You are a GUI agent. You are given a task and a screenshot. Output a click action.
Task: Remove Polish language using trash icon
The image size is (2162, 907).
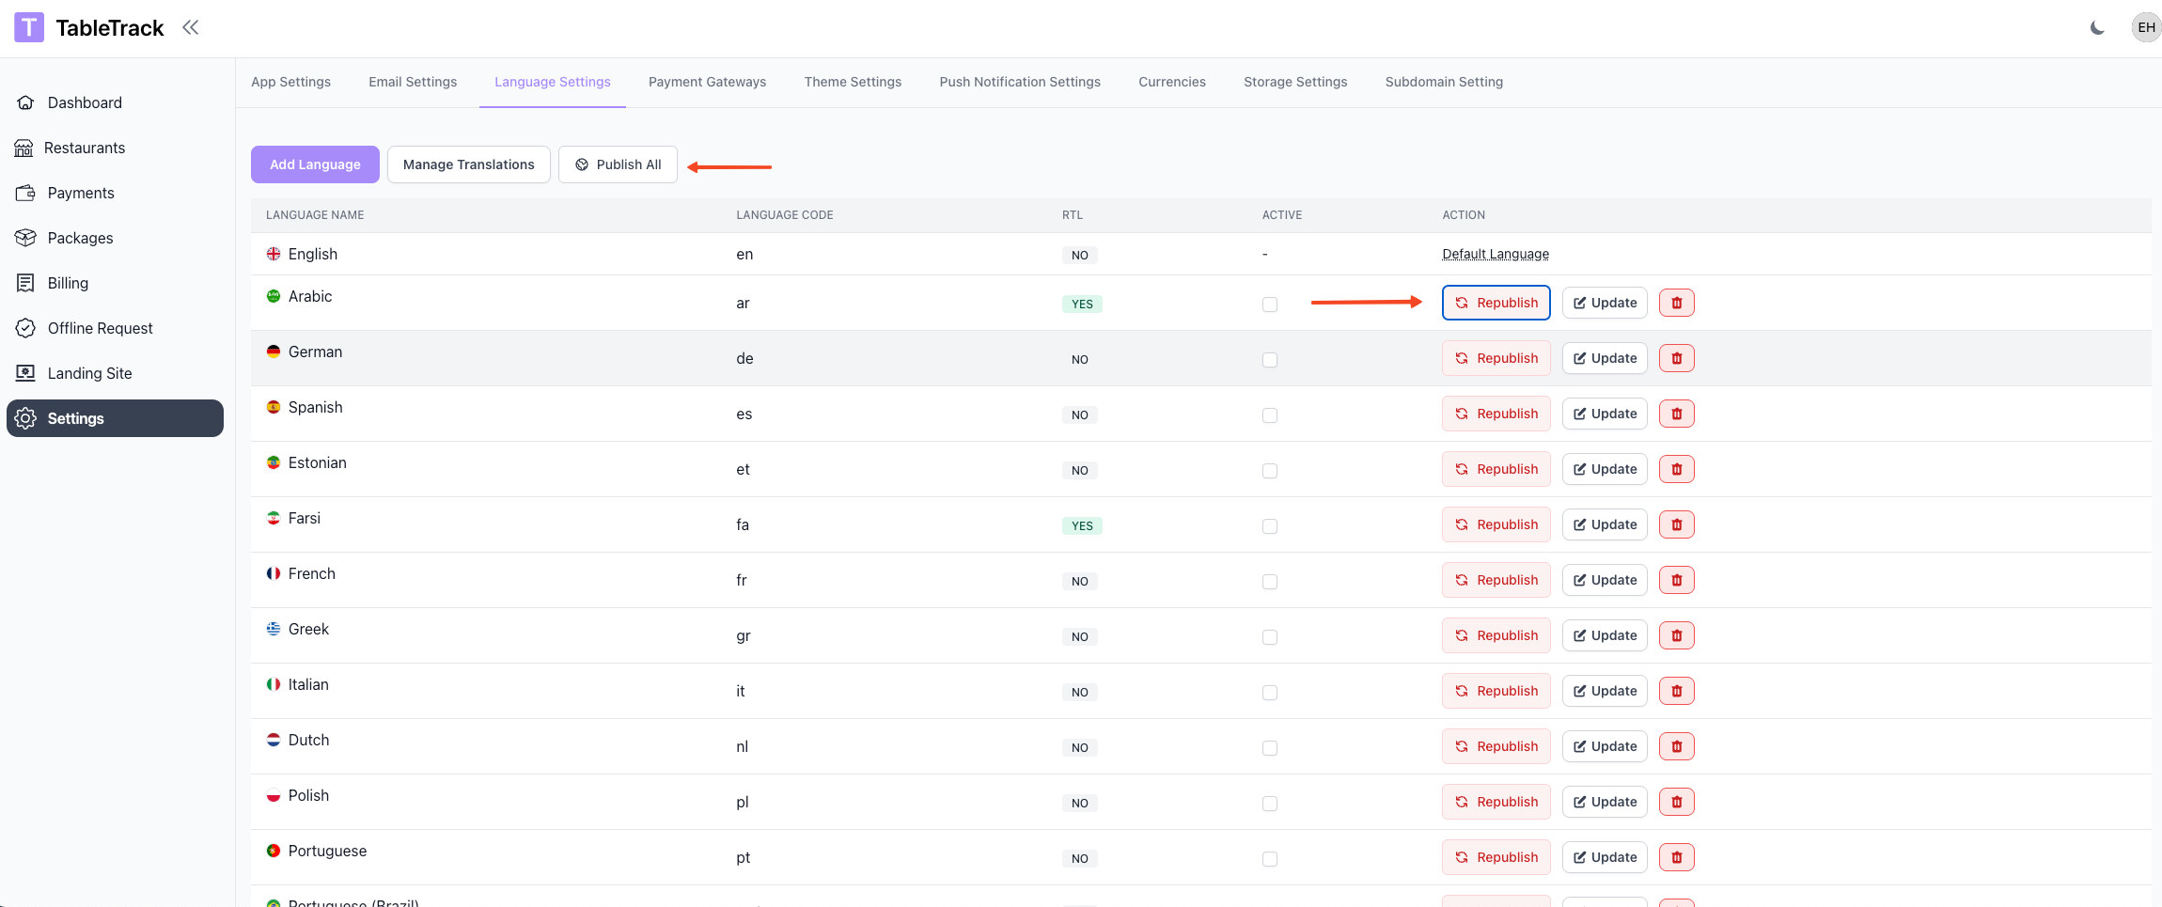pyautogui.click(x=1676, y=802)
